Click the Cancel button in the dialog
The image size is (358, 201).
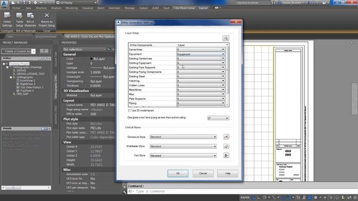202,174
